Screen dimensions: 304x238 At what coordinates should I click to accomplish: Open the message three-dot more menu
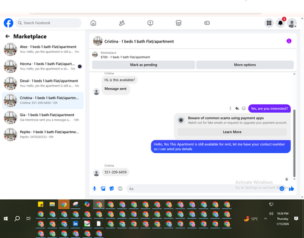(x=230, y=108)
